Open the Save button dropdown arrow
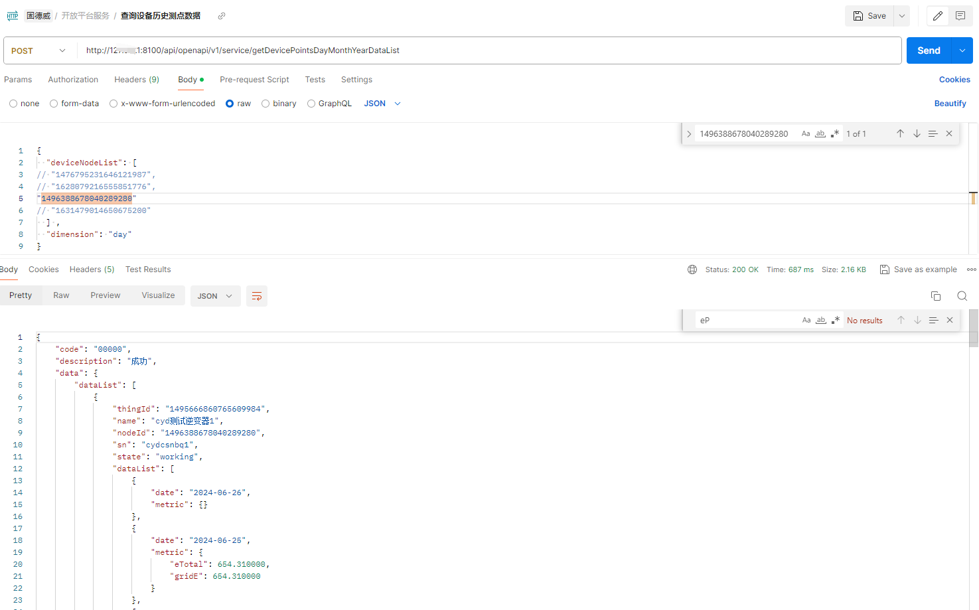Image resolution: width=979 pixels, height=610 pixels. pos(901,15)
